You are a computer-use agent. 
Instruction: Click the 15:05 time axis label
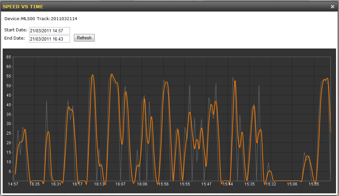pos(314,184)
